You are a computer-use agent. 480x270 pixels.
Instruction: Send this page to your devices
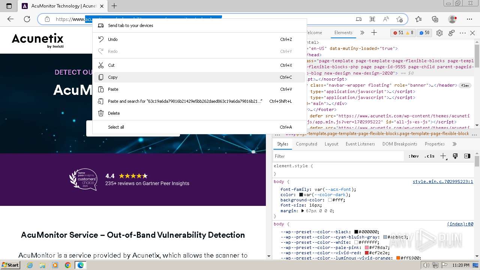(359, 19)
